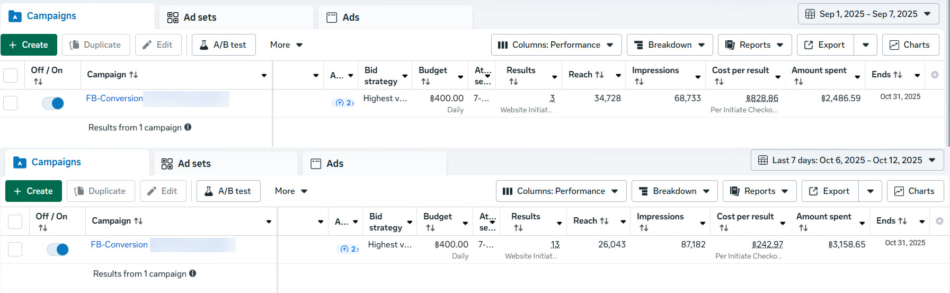950x293 pixels.
Task: Click the A/B test flask icon in the Sep 1–7 view
Action: (204, 45)
